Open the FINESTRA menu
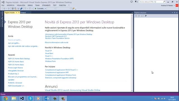 pos(62,5)
